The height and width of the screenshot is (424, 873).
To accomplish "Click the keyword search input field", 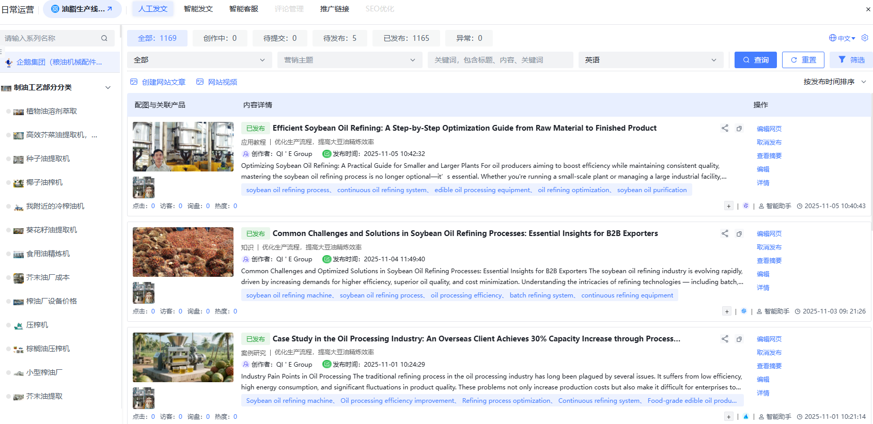I will pyautogui.click(x=500, y=60).
